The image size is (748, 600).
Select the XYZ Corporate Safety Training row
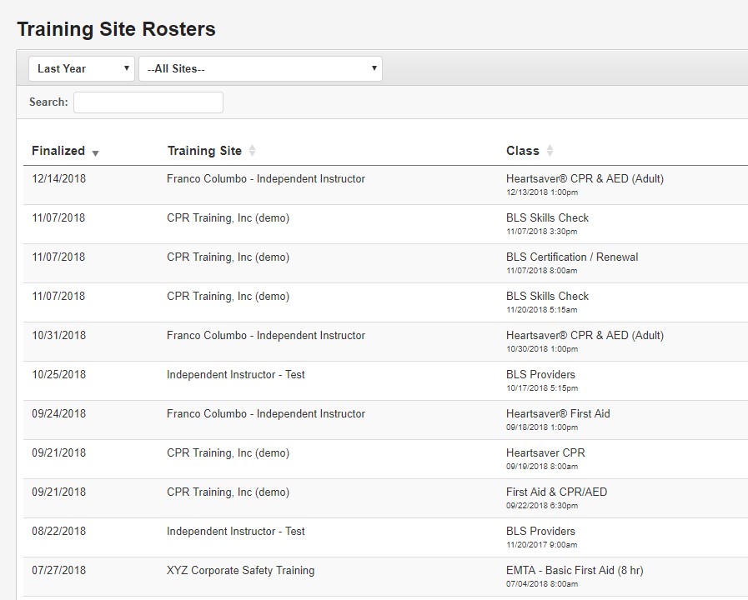coord(385,576)
